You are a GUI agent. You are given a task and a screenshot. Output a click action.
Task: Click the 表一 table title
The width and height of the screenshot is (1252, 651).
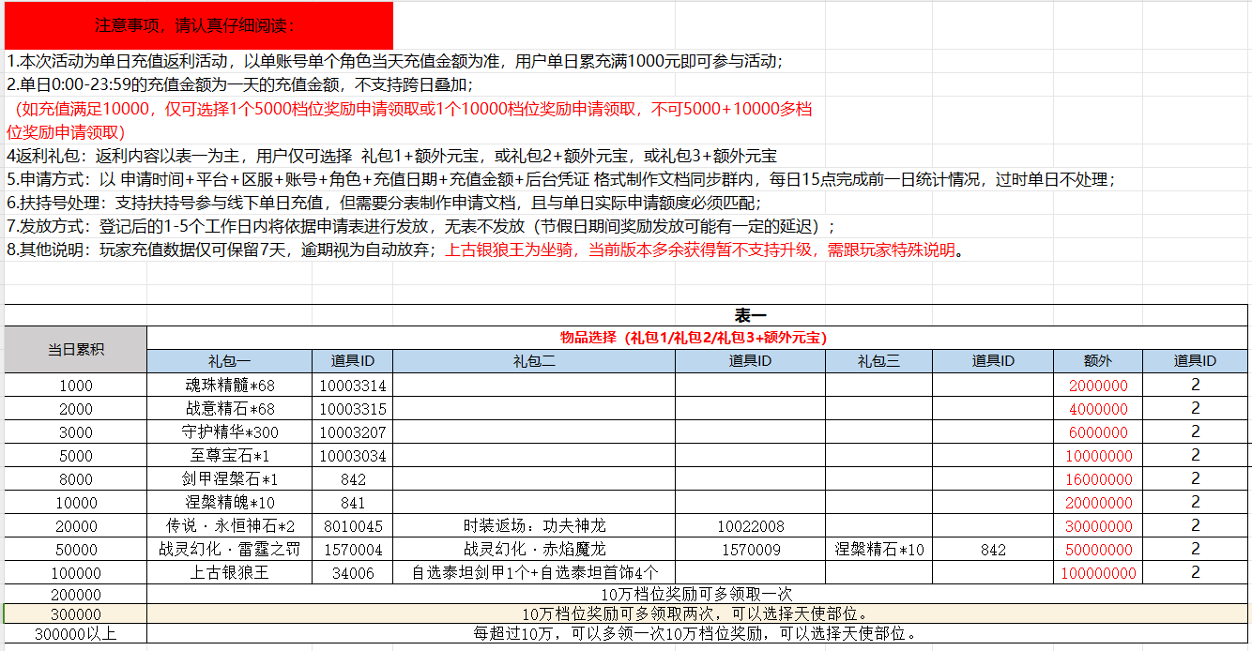750,315
